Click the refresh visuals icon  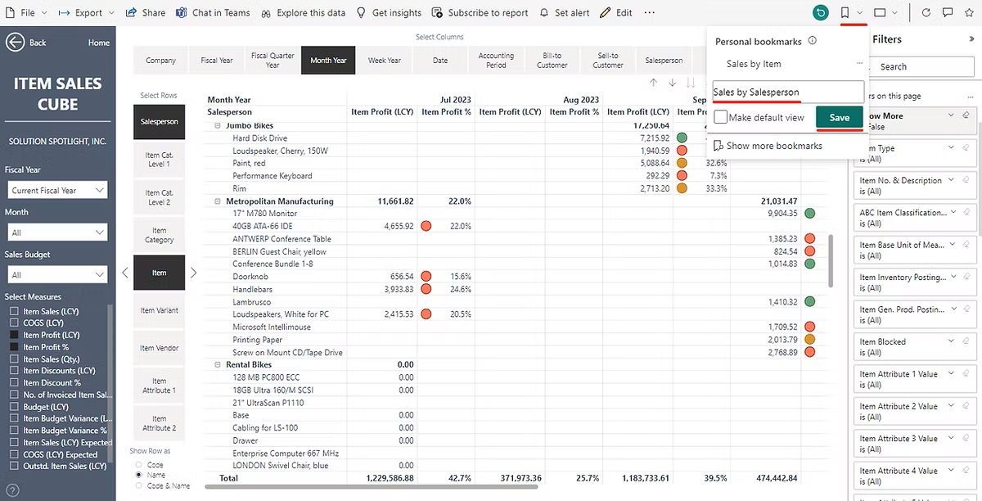[926, 13]
